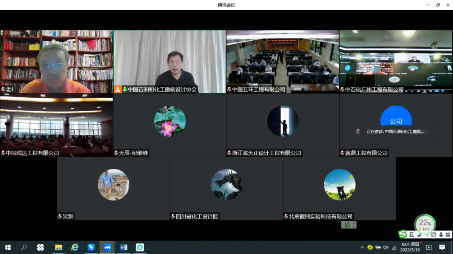The image size is (453, 254).
Task: Open the Windows notification center
Action: click(442, 248)
